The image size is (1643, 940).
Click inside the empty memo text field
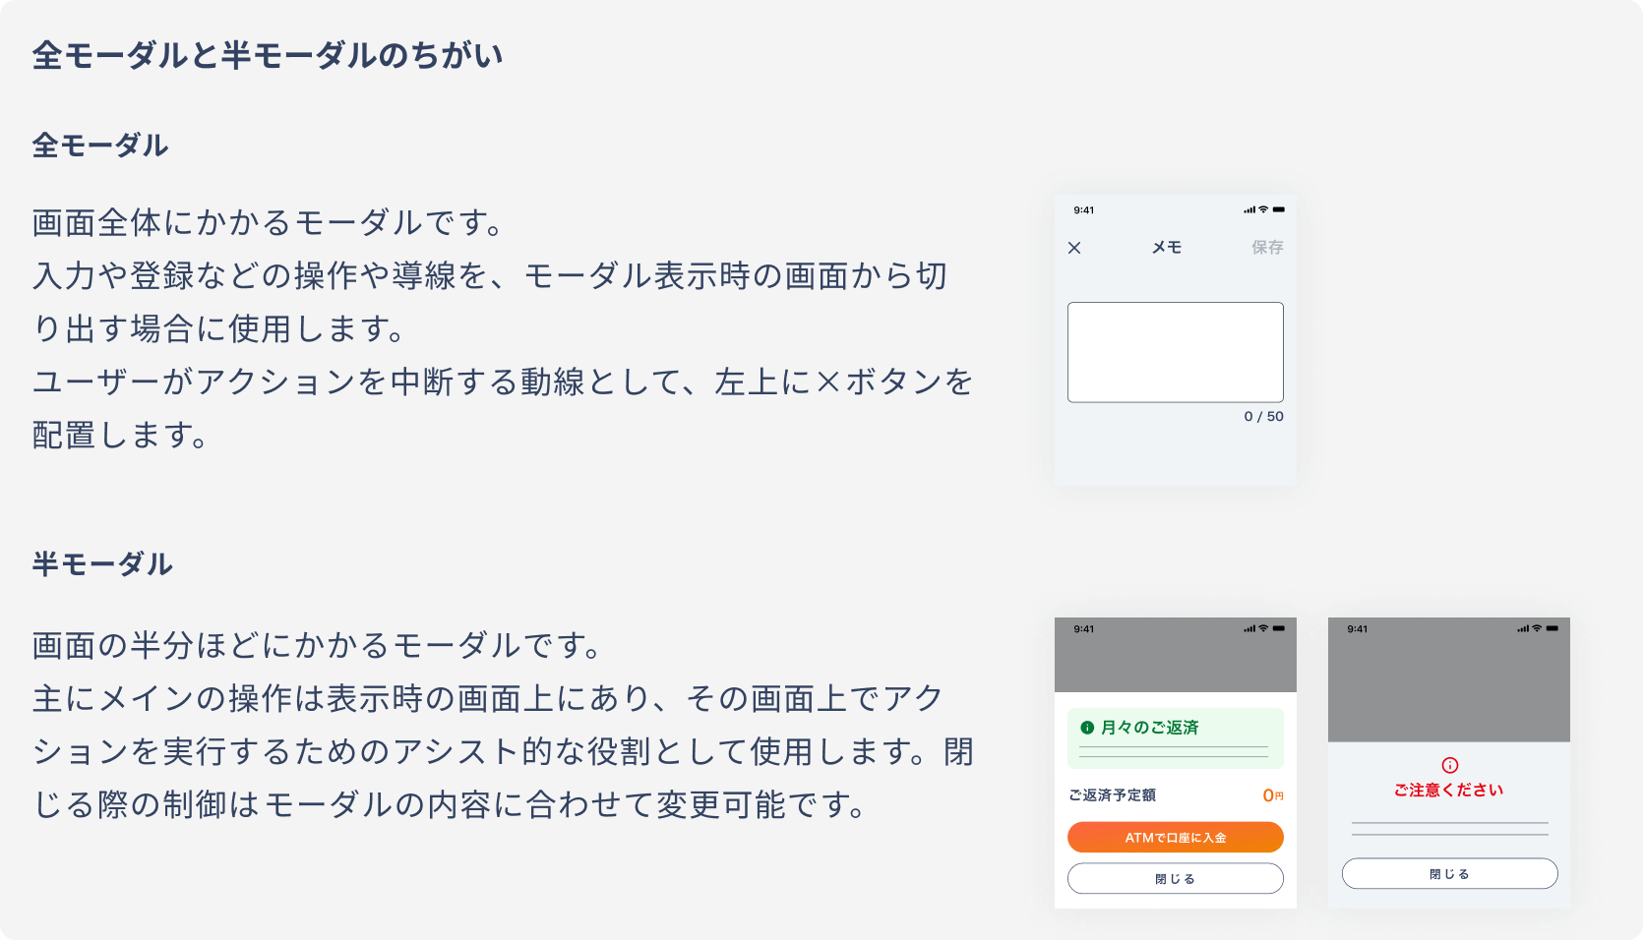[x=1175, y=352]
